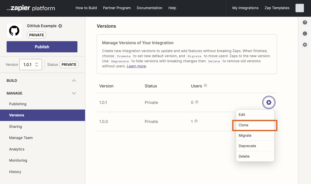Click the Status PRIVATE badge
This screenshot has width=311, height=184.
69,65
